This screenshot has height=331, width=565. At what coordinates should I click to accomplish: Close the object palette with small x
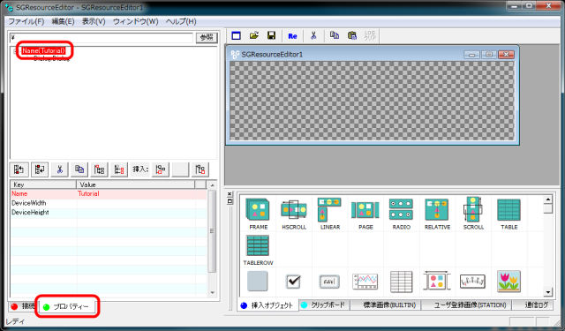coord(230,194)
